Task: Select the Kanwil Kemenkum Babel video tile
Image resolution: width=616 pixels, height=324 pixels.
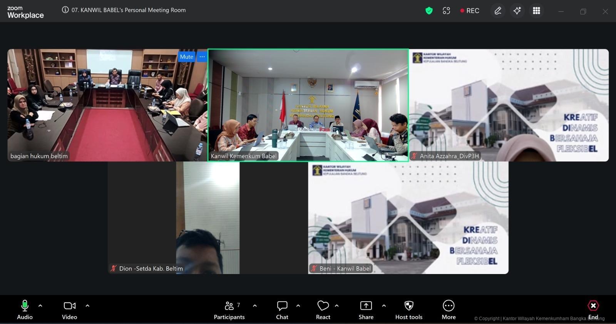Action: pos(308,105)
